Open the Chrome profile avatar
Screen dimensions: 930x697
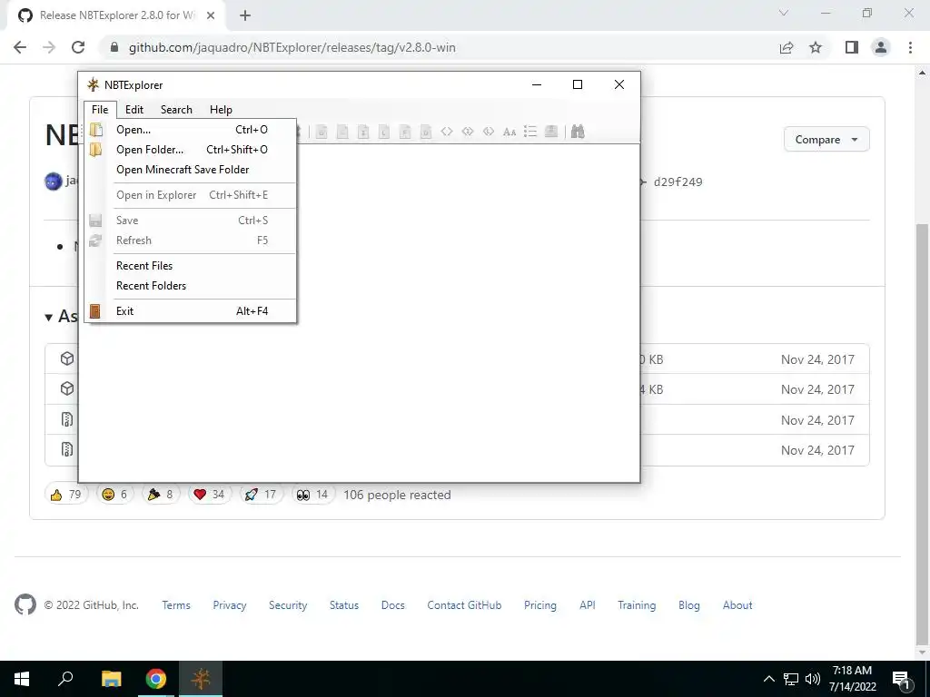click(881, 47)
